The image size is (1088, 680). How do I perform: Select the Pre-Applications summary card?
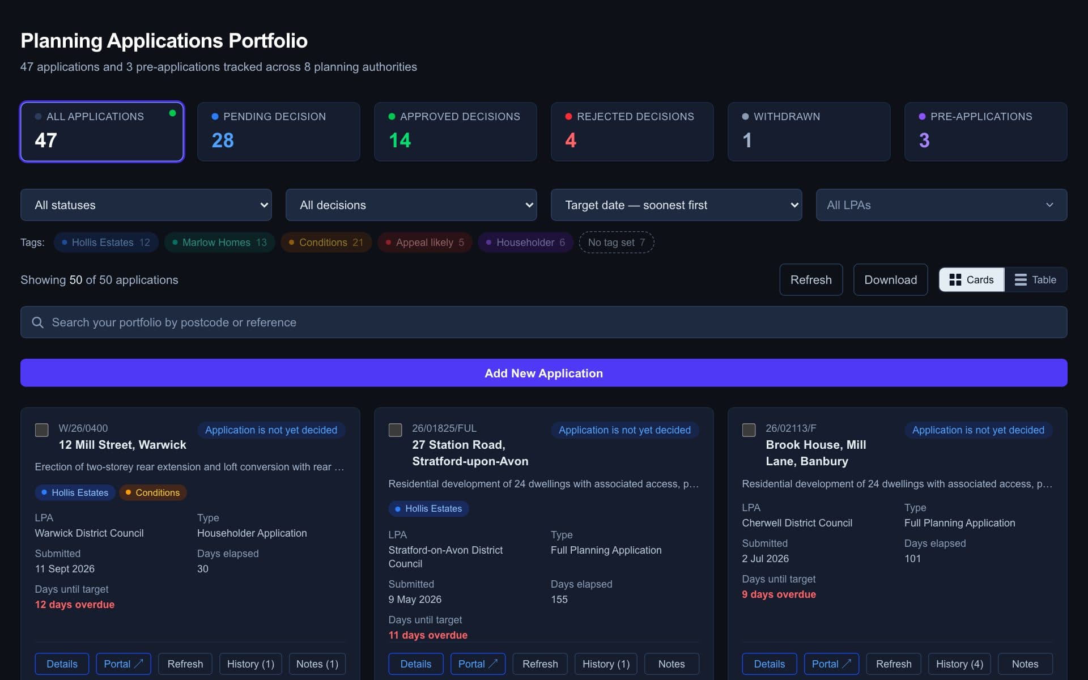click(x=986, y=131)
